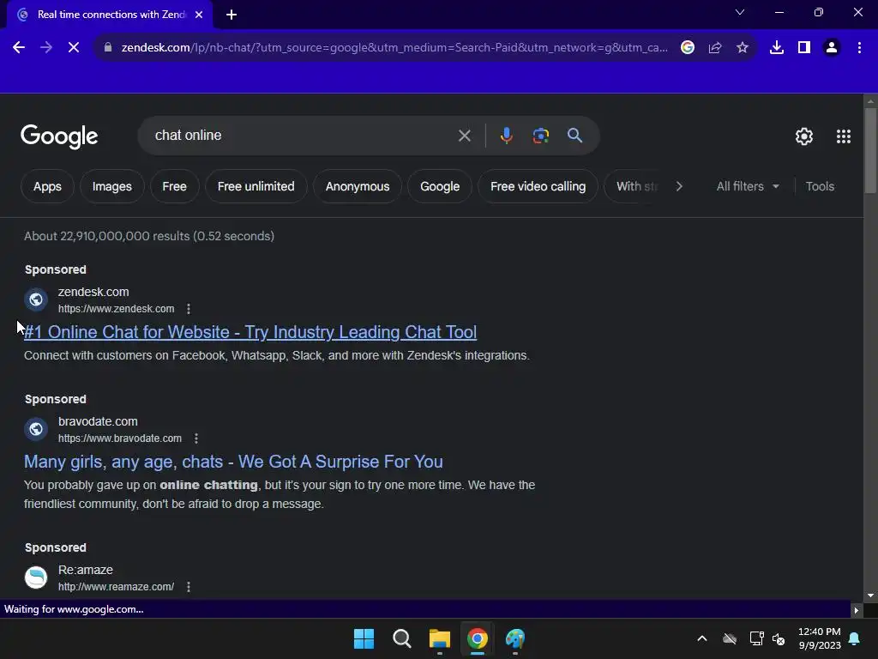Viewport: 878px width, 659px height.
Task: Open Chrome profile avatar
Action: (x=832, y=48)
